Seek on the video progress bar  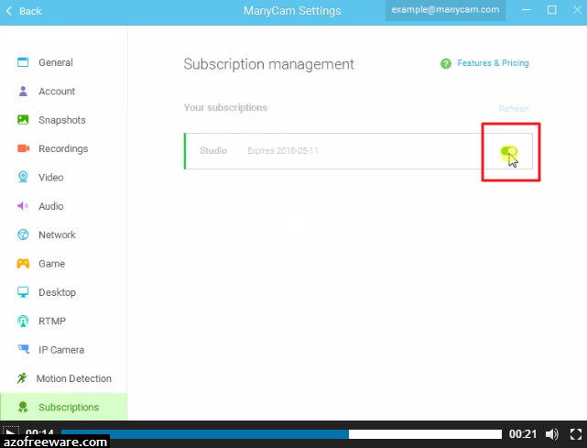[x=281, y=434]
